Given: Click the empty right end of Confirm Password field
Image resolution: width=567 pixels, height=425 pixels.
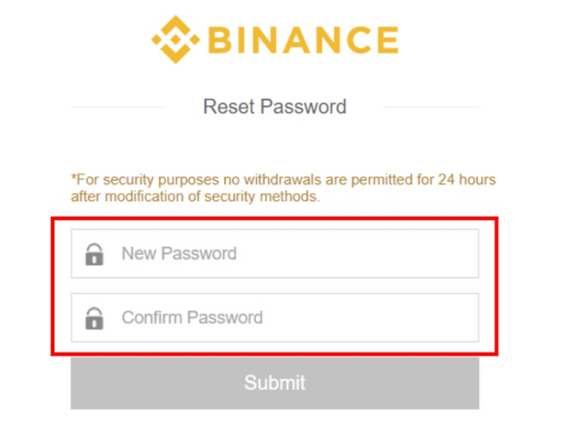Looking at the screenshot, I should (454, 318).
